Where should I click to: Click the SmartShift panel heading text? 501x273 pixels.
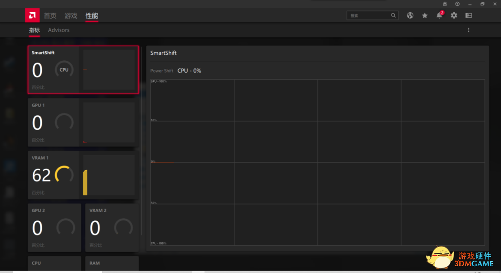coord(163,53)
